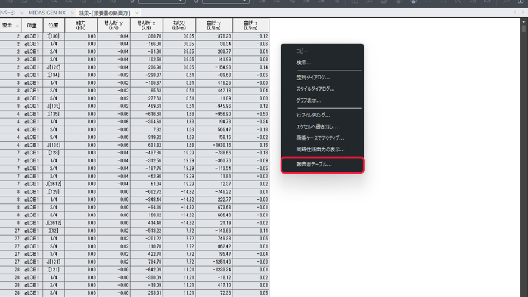Screen dimensions: 528x297
Task: Select the position cell I[129]
Action: [x=54, y=192]
